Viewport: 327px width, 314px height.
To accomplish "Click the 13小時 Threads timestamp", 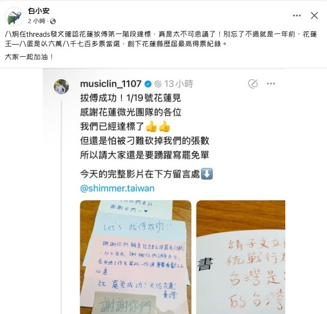I will pos(179,84).
